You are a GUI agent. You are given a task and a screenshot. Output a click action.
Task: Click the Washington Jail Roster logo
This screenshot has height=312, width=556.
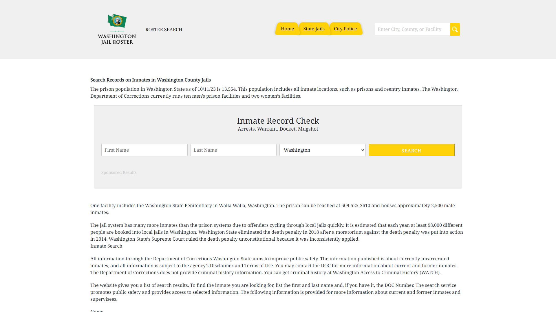[x=117, y=29]
